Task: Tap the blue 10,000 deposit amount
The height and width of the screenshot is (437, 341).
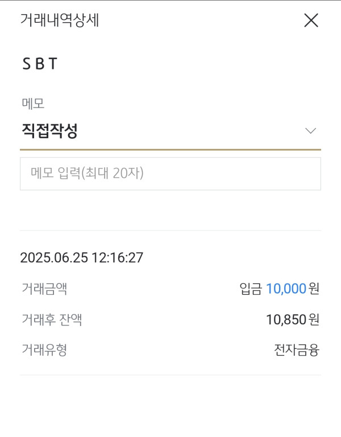Action: click(286, 289)
